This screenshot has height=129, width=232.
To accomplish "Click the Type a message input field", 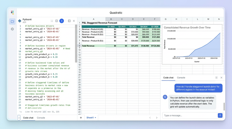I will coord(190,115).
